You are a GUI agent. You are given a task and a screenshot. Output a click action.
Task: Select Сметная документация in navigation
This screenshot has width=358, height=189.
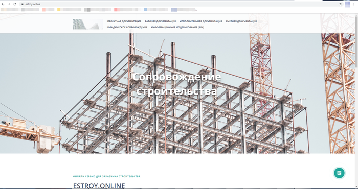pos(241,21)
